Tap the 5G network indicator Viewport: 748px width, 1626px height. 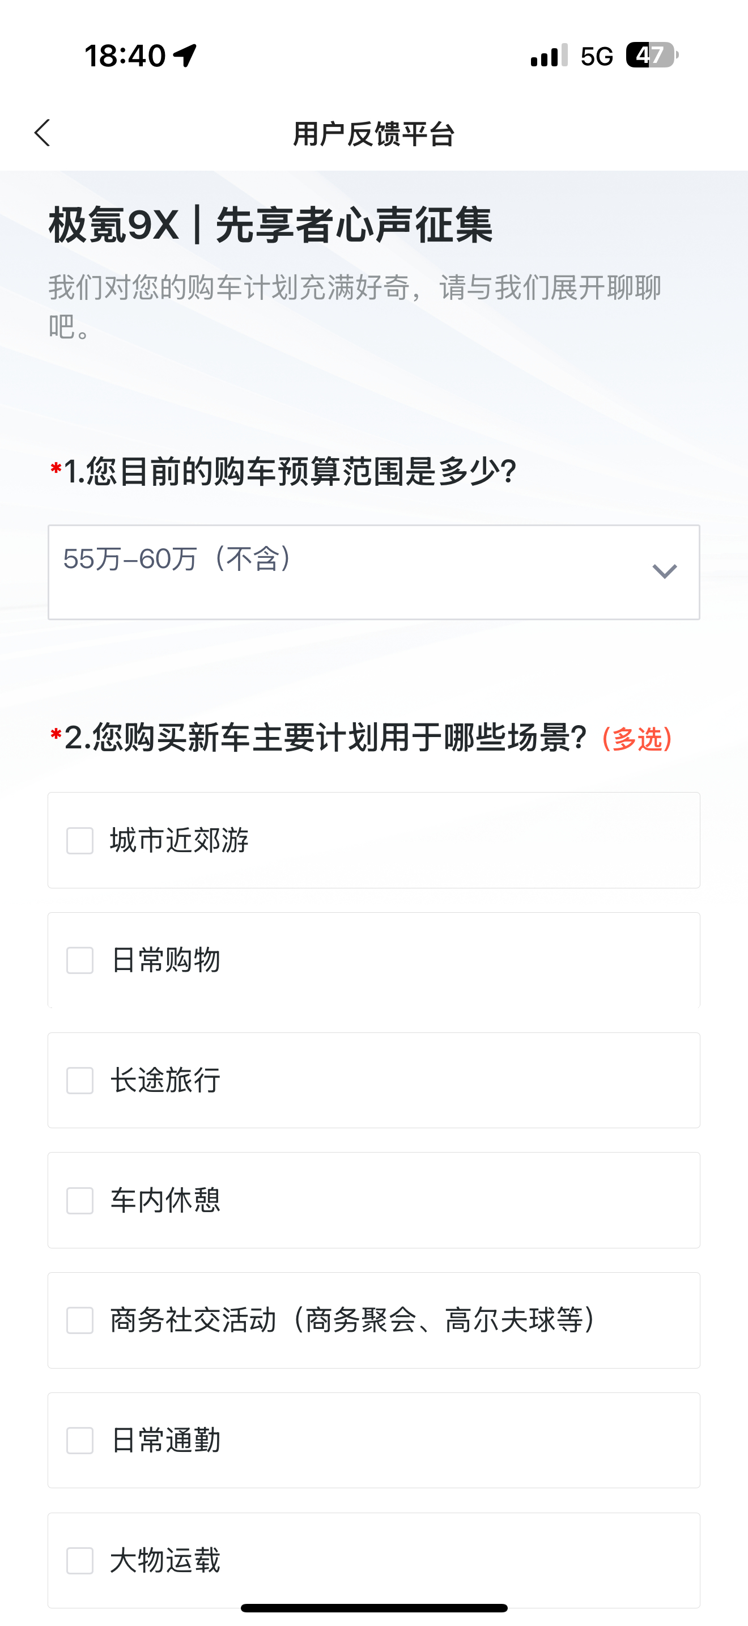[597, 56]
